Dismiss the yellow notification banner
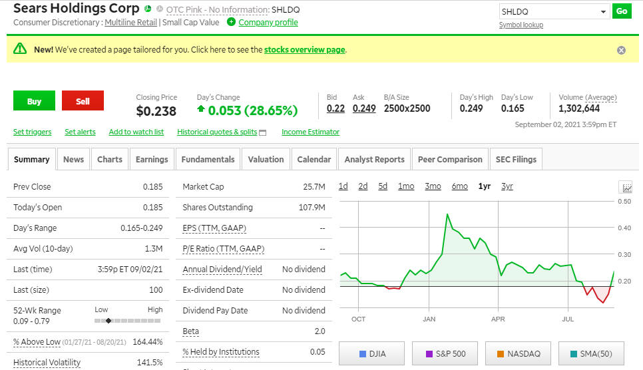Viewport: 643px width, 370px height. [621, 50]
